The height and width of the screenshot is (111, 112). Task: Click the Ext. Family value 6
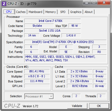31,52
